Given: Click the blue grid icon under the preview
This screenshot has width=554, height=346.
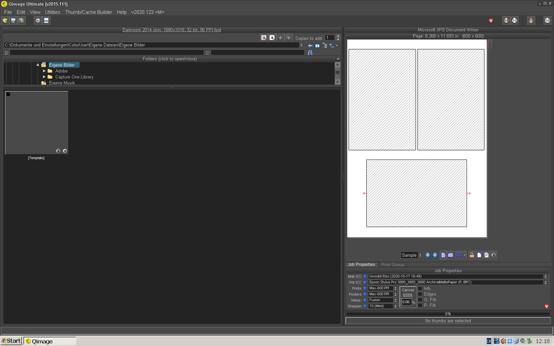Looking at the screenshot, I should [459, 255].
